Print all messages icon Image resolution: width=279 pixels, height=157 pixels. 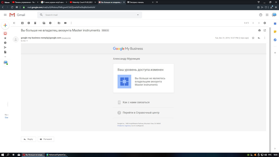(x=260, y=31)
